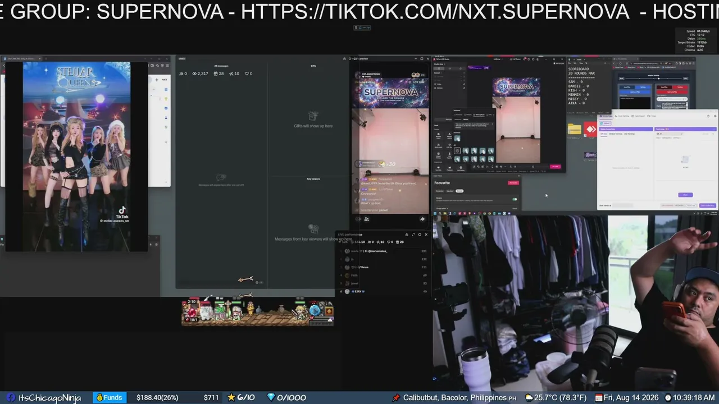Open the yellow folder icon on the desktop

[x=574, y=129]
